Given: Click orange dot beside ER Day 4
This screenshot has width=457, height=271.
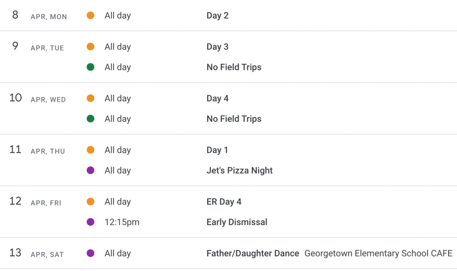Looking at the screenshot, I should [90, 201].
